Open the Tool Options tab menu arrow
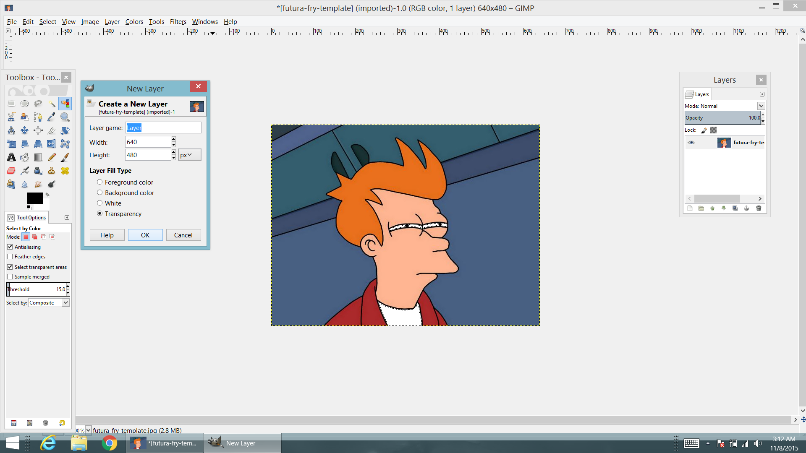806x453 pixels. [x=67, y=217]
